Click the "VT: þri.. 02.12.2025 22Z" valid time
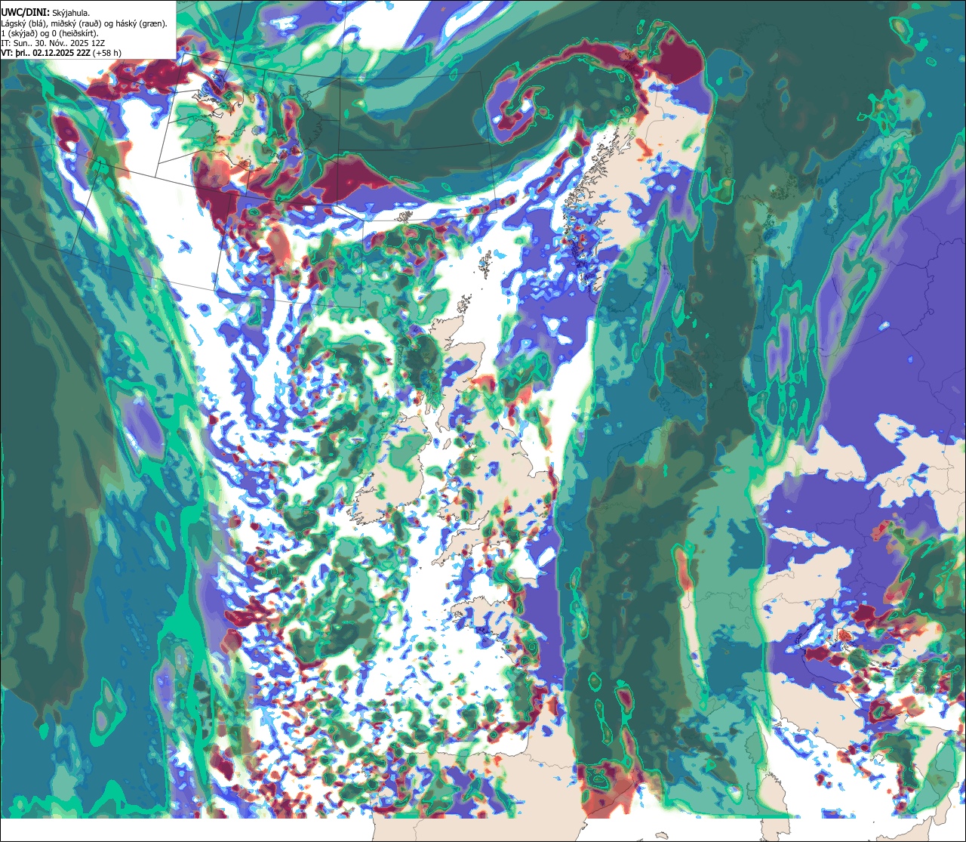The image size is (966, 842). point(45,53)
